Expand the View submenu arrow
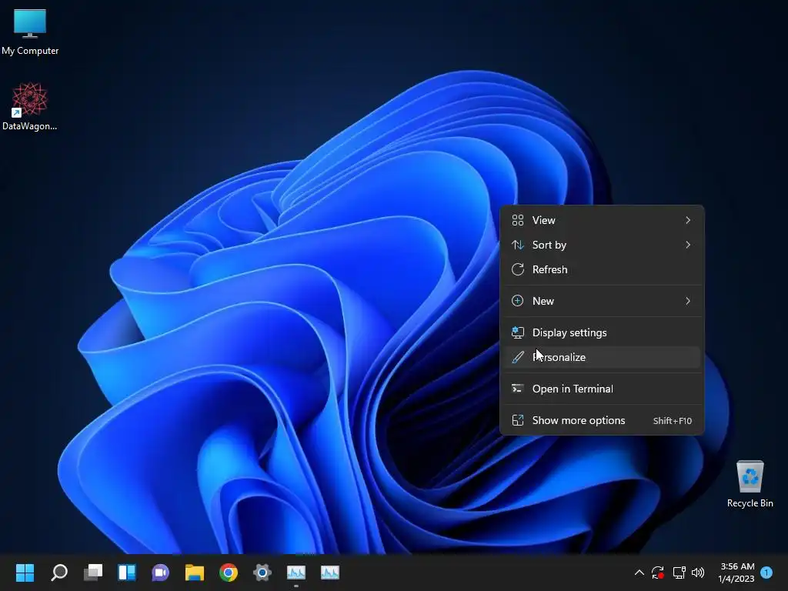This screenshot has height=591, width=788. coord(688,220)
